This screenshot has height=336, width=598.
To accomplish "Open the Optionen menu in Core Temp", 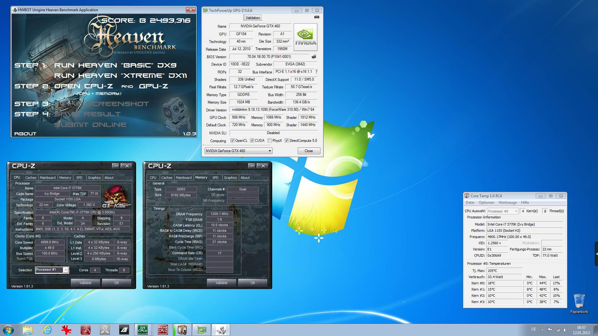I will pyautogui.click(x=486, y=203).
